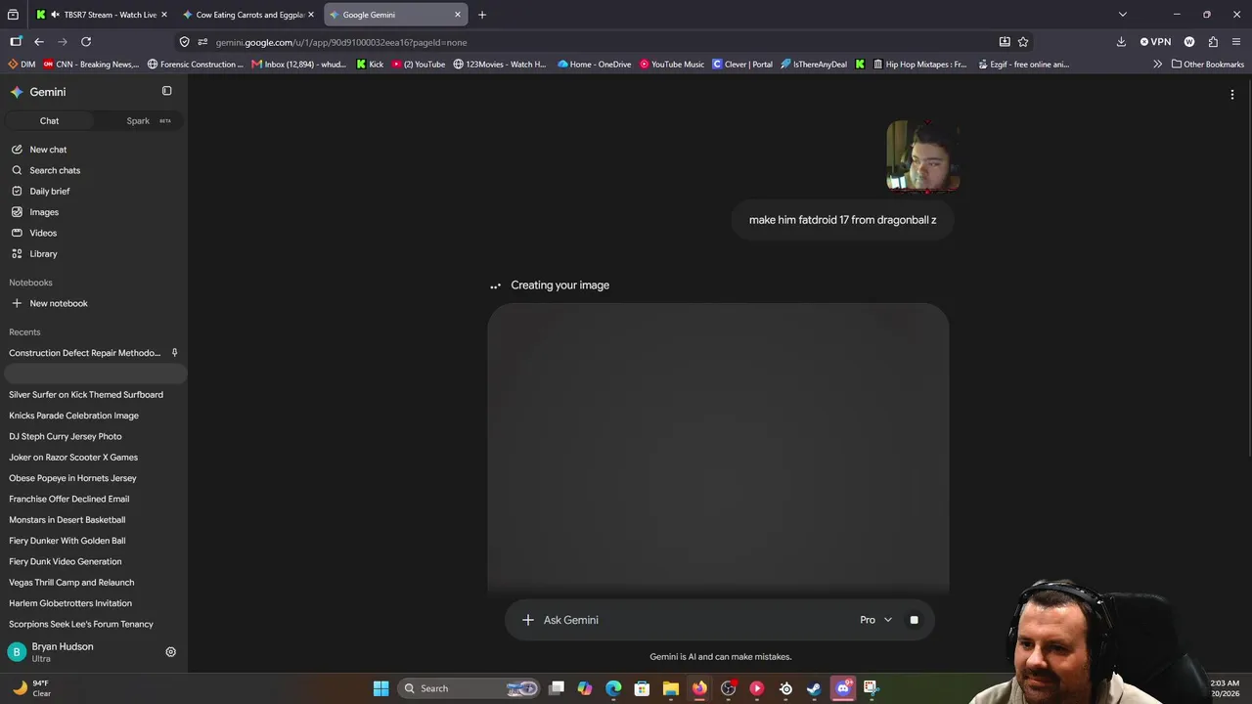Open the browser application menu

pyautogui.click(x=1236, y=42)
